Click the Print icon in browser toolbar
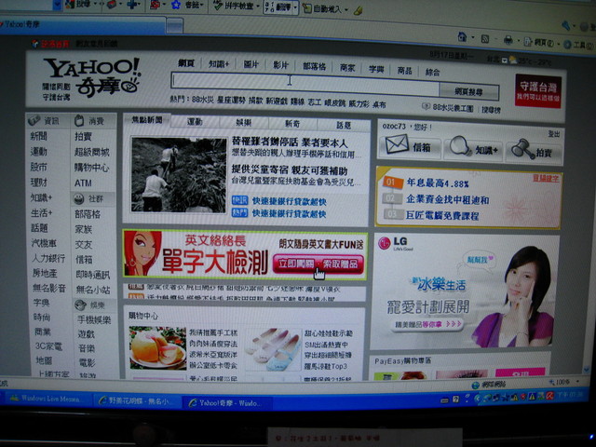 point(508,40)
